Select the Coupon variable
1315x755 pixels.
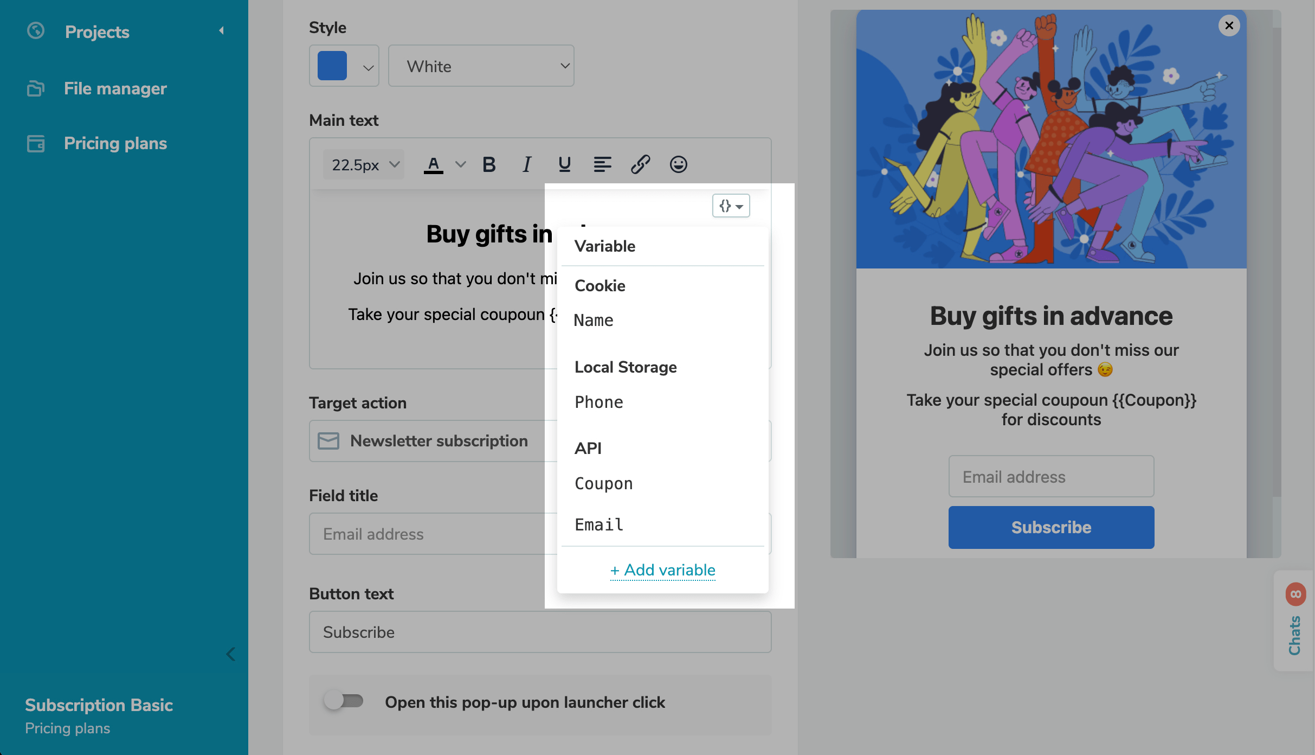tap(603, 483)
